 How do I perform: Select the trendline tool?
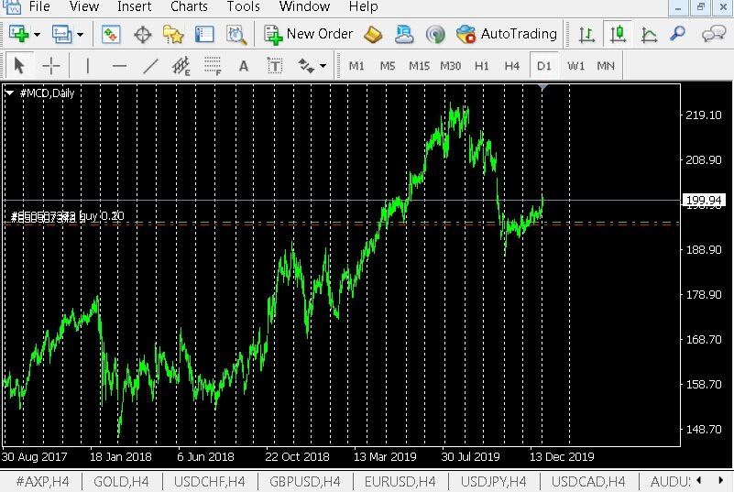[150, 66]
